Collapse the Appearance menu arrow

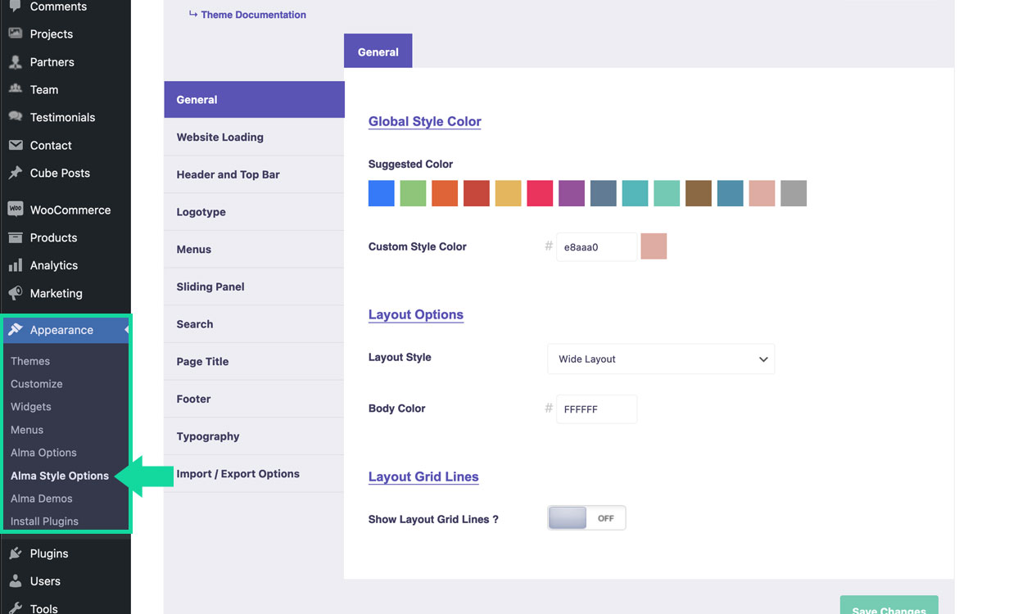click(x=126, y=330)
